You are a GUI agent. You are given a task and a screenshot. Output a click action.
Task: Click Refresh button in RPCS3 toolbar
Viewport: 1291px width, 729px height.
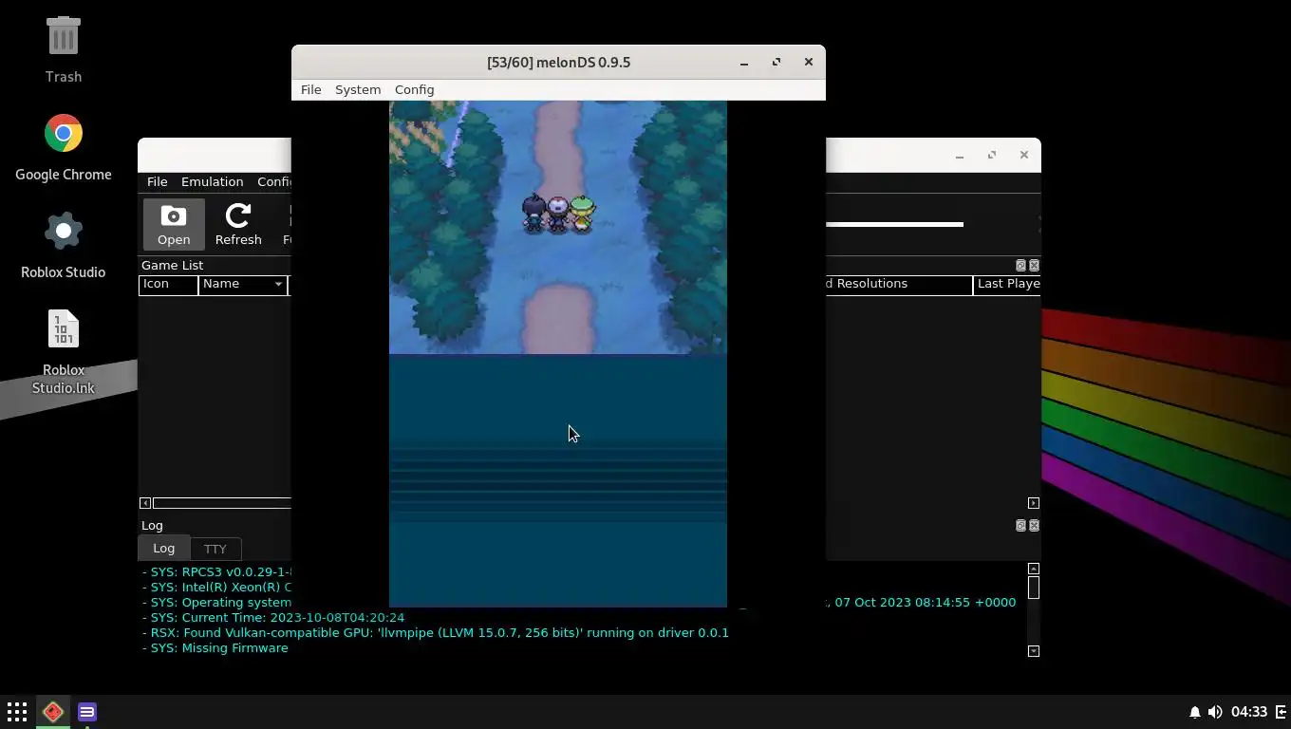point(238,224)
